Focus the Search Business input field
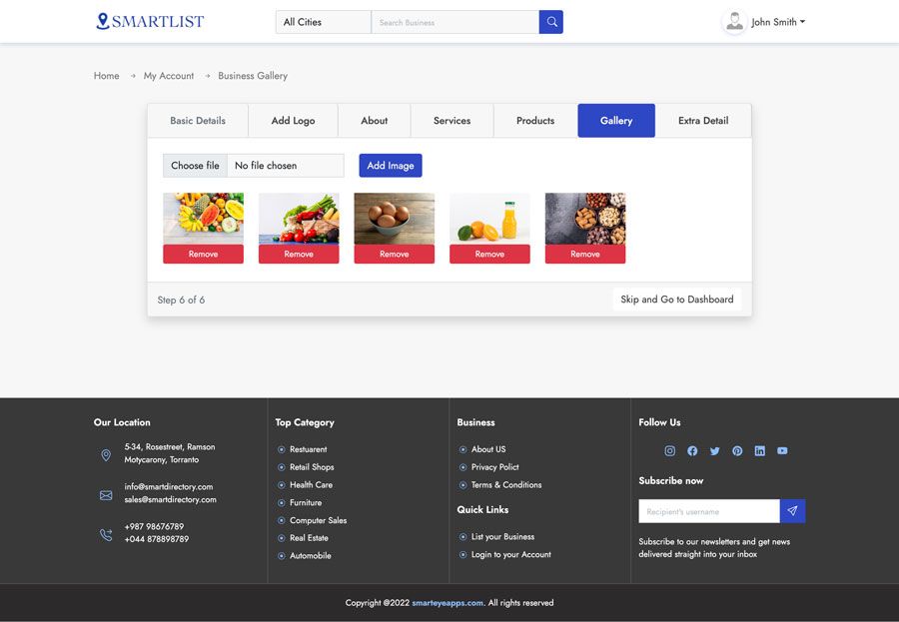The height and width of the screenshot is (622, 899). 455,22
